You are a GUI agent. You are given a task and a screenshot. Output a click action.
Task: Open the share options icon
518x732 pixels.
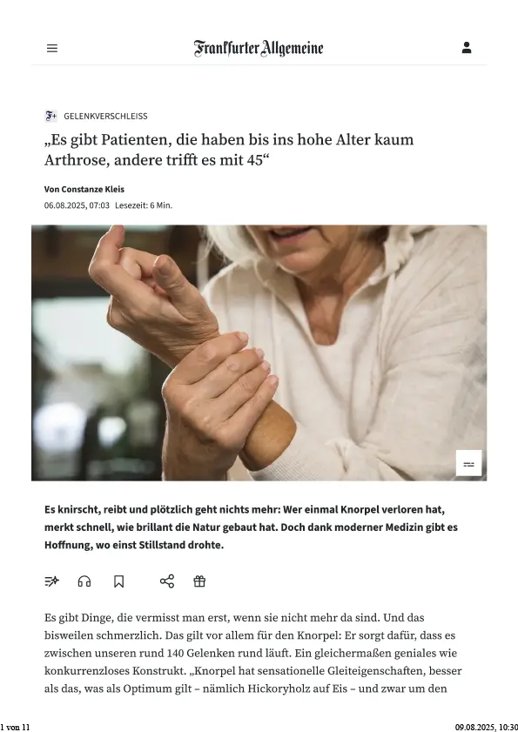pyautogui.click(x=167, y=581)
